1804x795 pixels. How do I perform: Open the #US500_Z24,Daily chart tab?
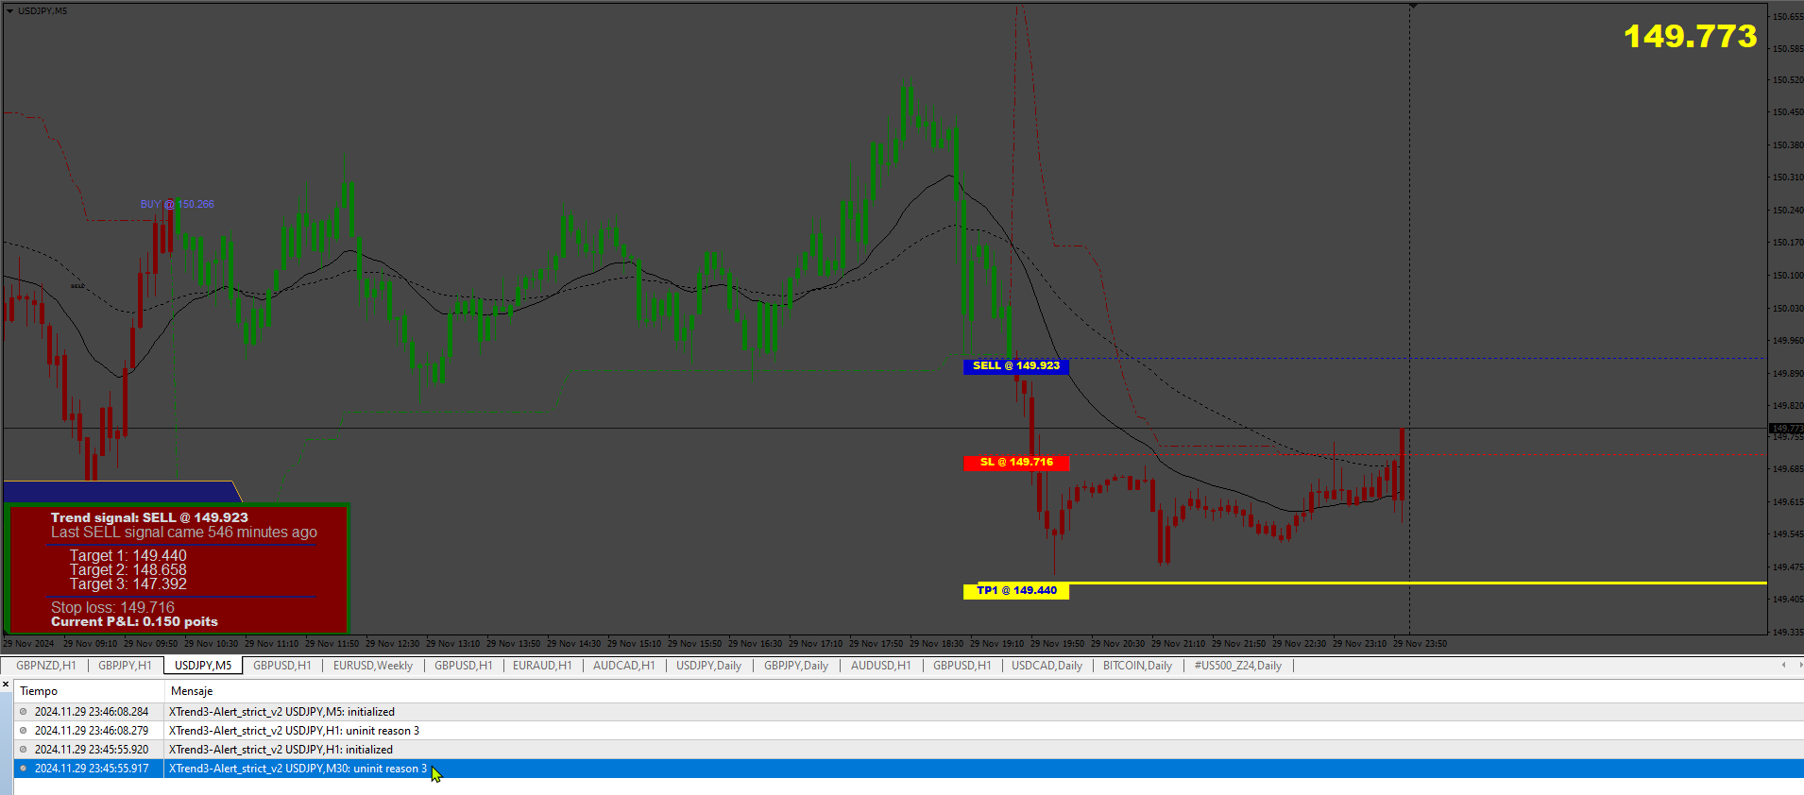1237,666
